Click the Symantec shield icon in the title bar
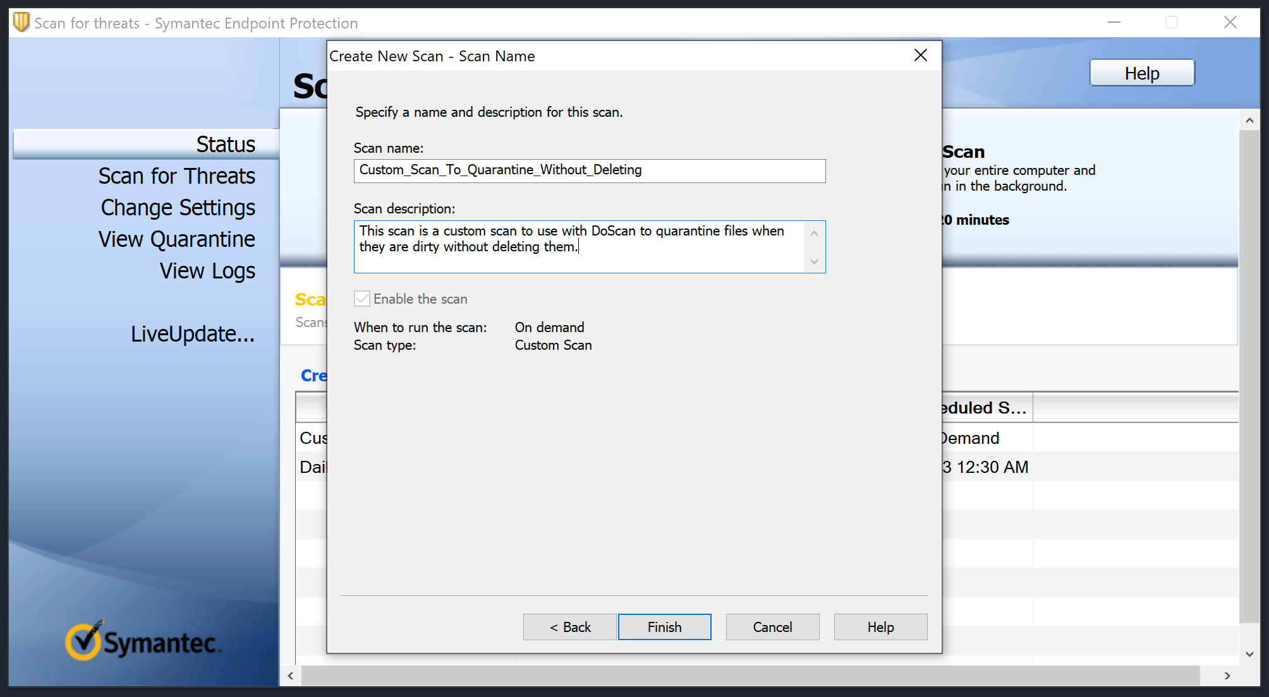 tap(21, 22)
